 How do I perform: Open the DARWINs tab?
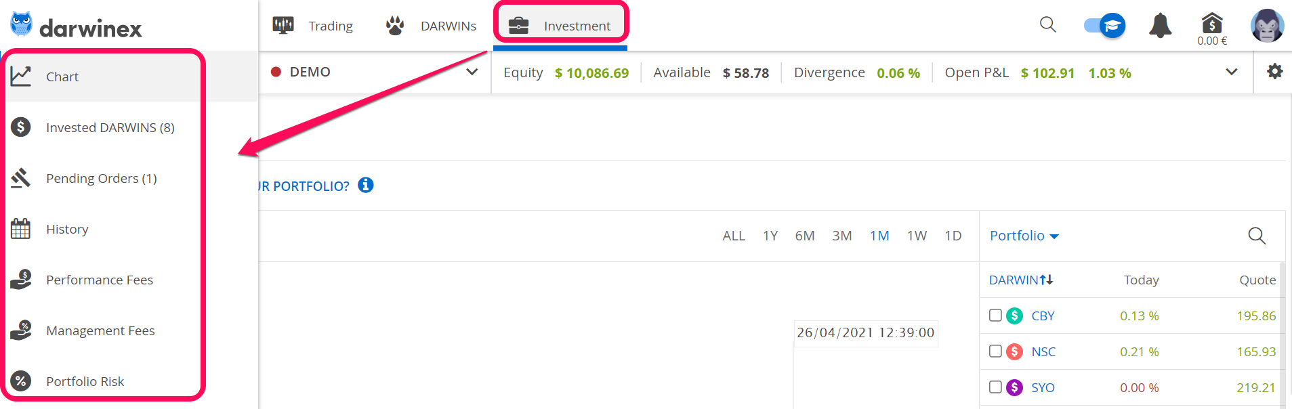pos(431,26)
